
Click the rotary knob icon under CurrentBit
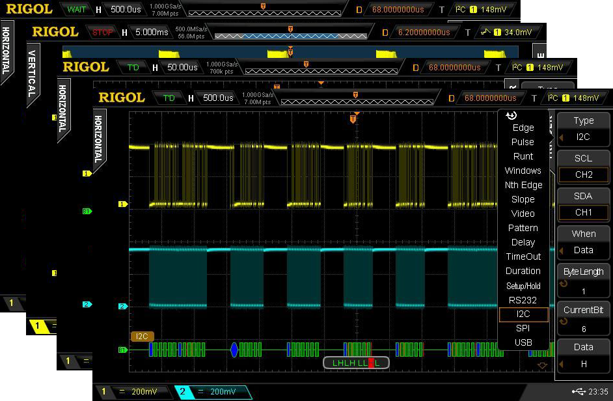click(564, 322)
